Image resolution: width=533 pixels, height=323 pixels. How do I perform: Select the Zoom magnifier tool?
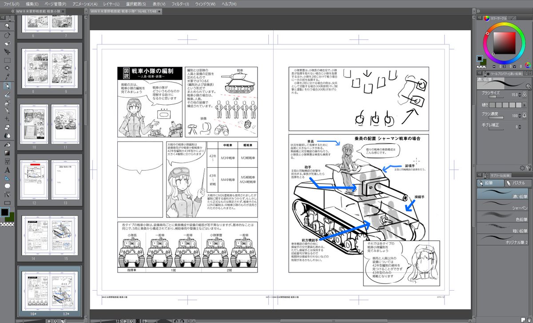pos(8,26)
